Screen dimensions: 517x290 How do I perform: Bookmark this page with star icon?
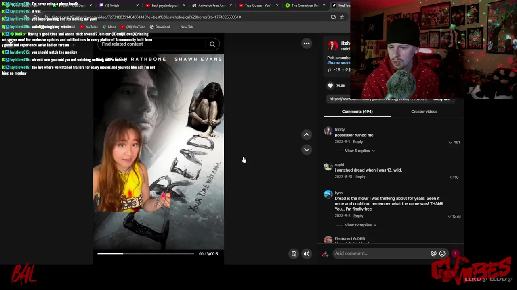click(342, 17)
